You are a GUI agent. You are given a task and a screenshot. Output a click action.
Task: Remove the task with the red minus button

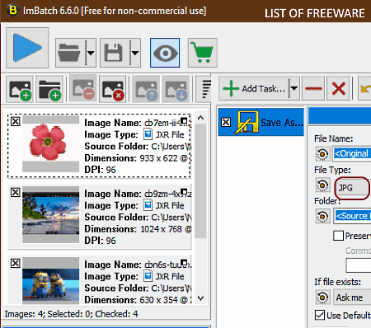tap(313, 88)
